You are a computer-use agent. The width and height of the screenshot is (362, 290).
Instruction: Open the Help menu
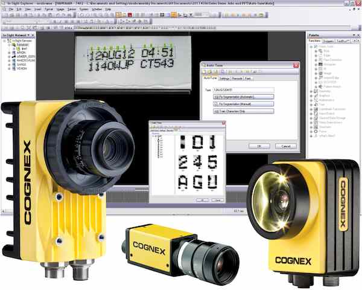tap(108, 9)
